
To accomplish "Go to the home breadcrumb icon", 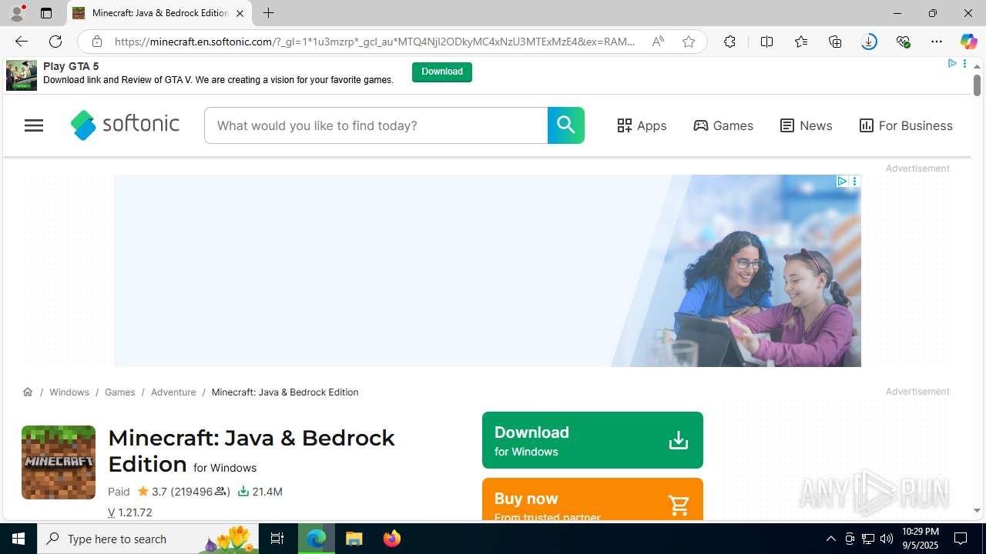I will (28, 392).
